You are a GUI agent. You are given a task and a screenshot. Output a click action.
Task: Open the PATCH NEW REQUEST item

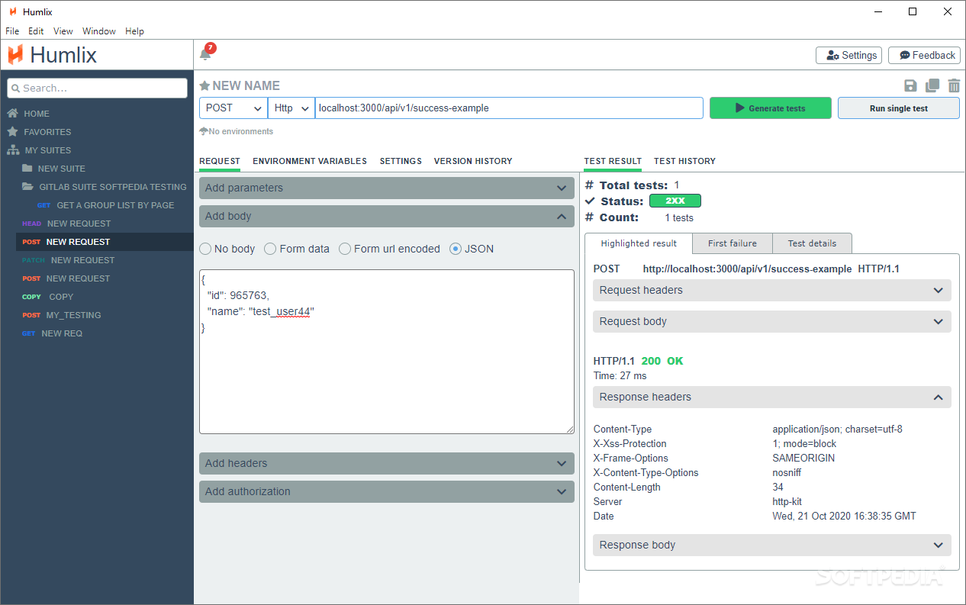click(x=68, y=260)
